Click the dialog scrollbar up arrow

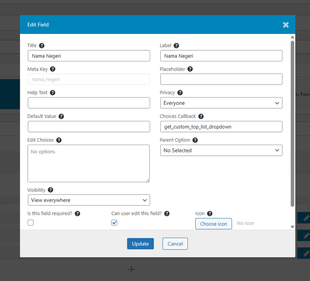(293, 37)
